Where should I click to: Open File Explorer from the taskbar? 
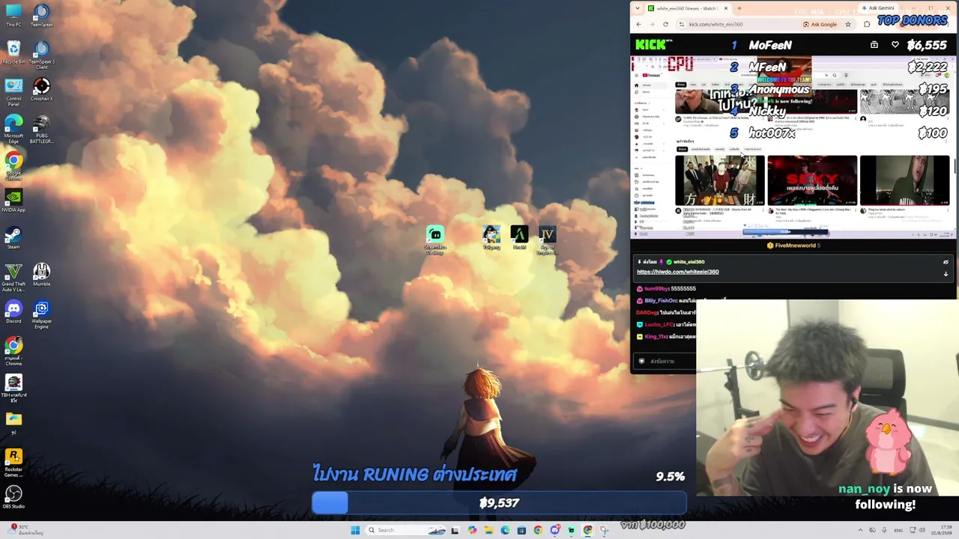488,530
